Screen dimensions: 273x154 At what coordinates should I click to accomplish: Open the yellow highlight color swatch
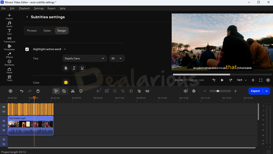(x=66, y=82)
